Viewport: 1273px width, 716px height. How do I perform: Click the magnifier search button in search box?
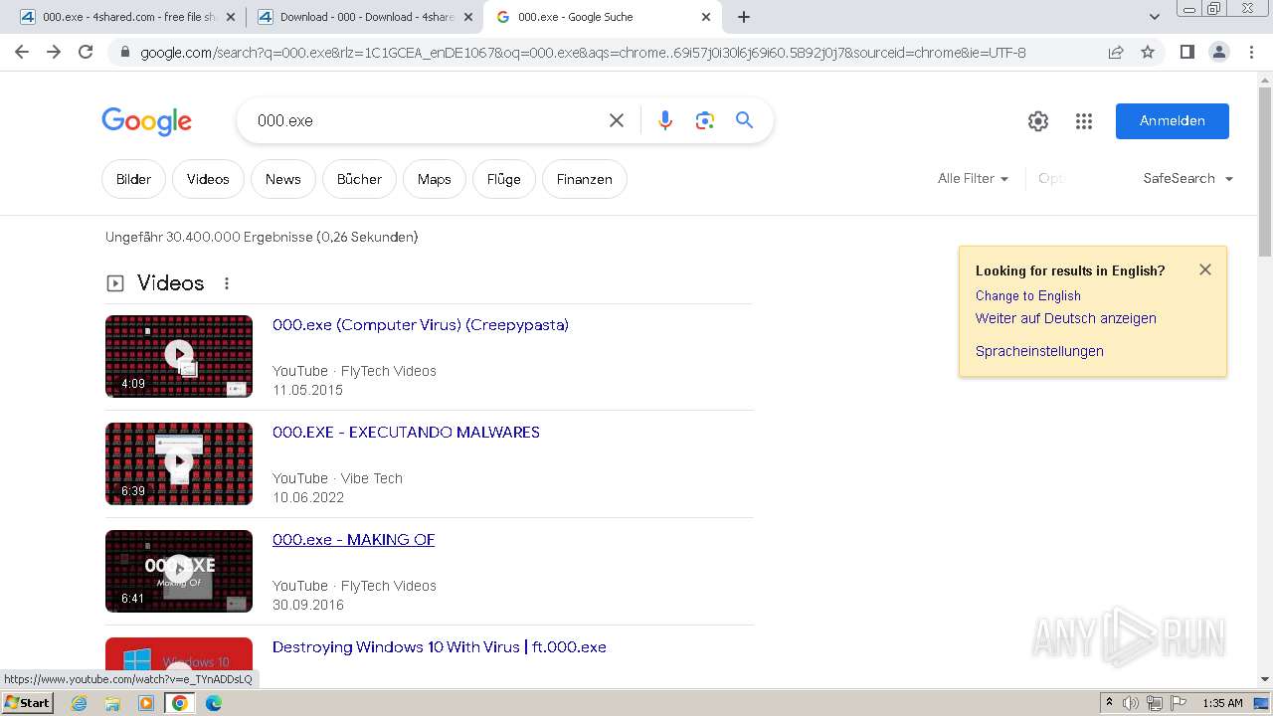coord(744,120)
